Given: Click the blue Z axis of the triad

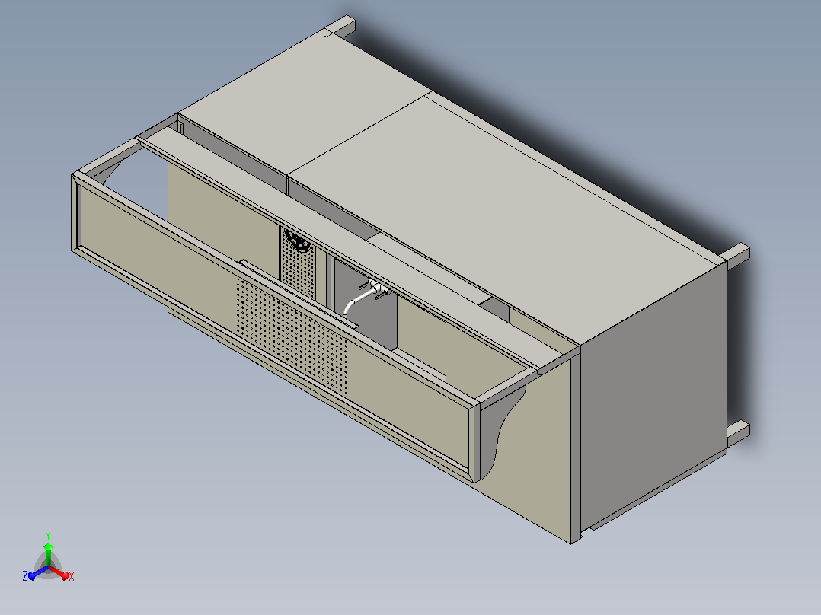Looking at the screenshot, I should point(37,572).
